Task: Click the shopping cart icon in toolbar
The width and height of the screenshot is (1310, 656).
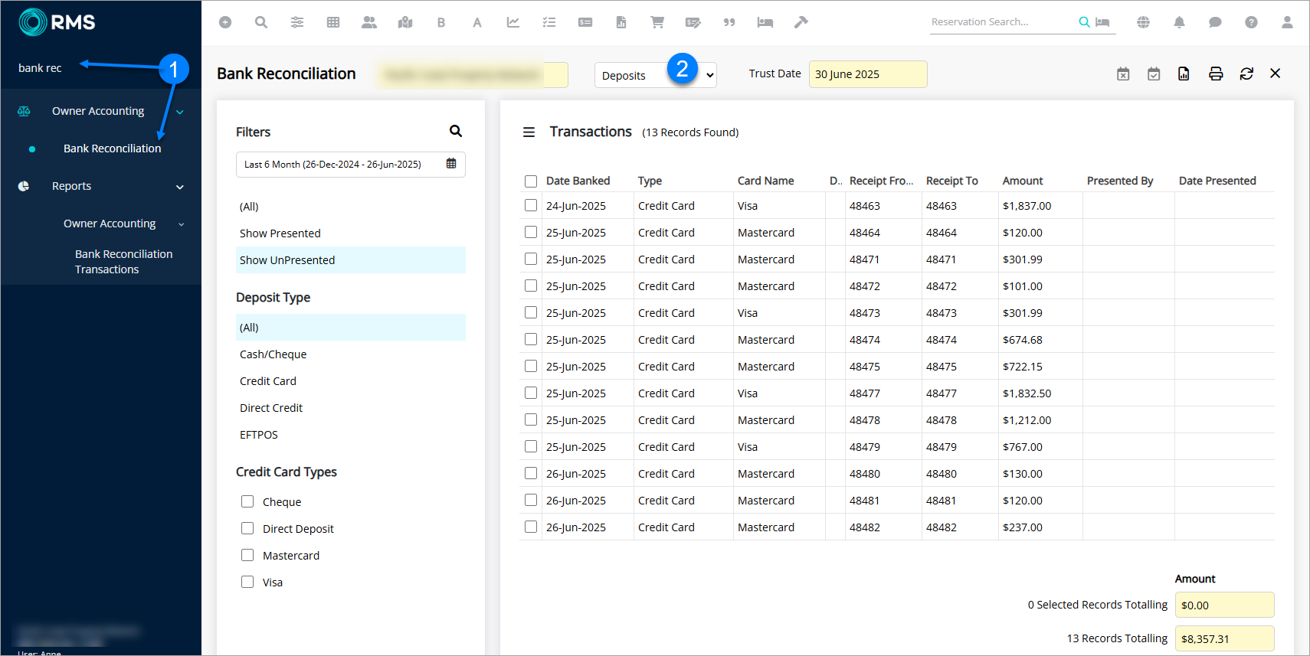Action: [x=657, y=22]
